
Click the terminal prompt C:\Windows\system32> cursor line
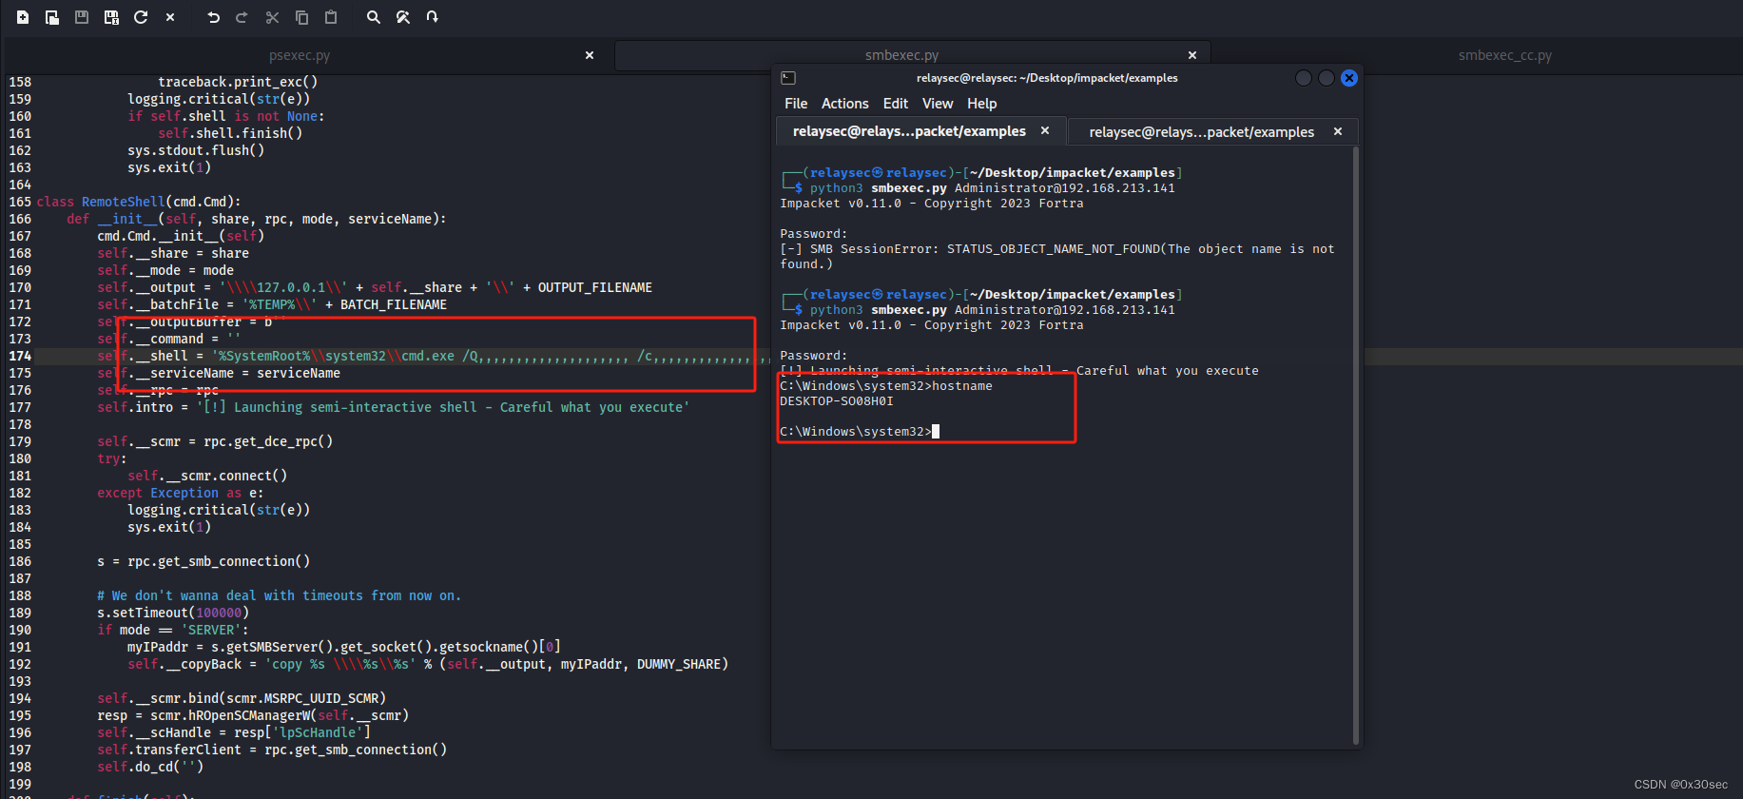[x=860, y=432]
